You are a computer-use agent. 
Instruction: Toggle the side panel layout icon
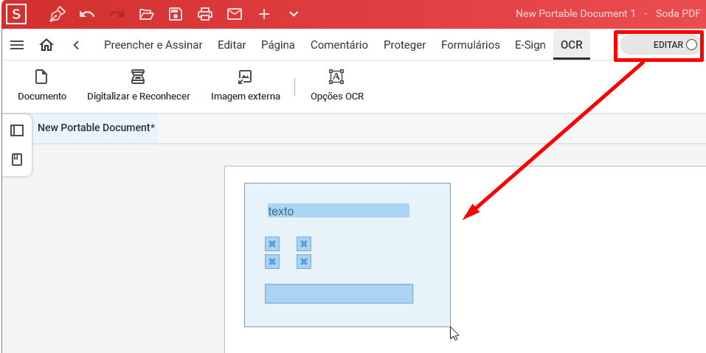pos(17,130)
